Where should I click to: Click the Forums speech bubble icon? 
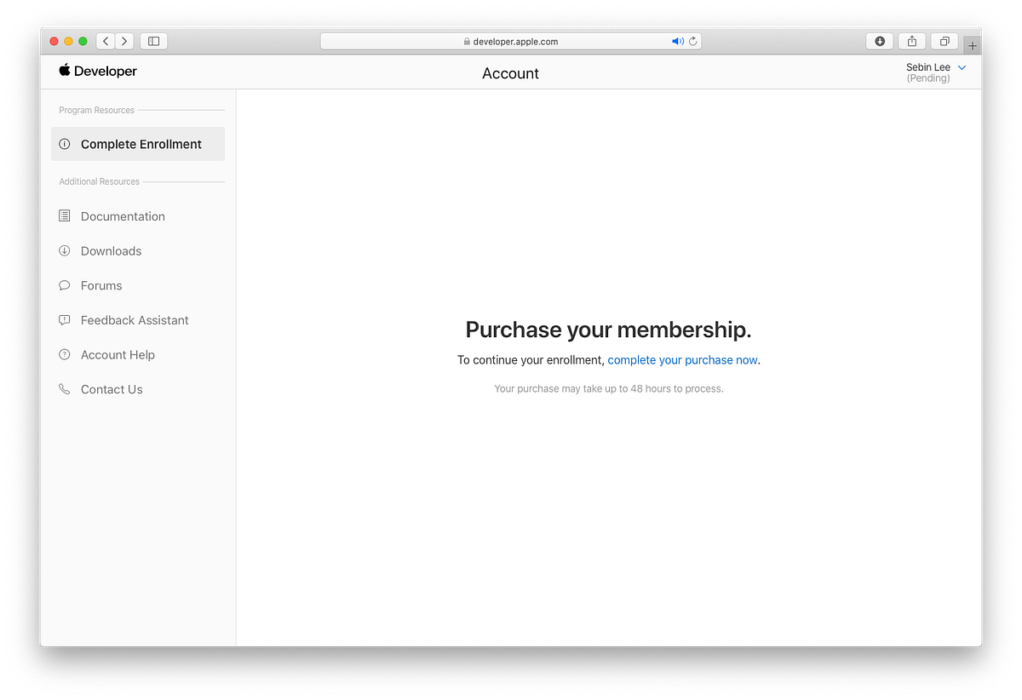pos(65,285)
